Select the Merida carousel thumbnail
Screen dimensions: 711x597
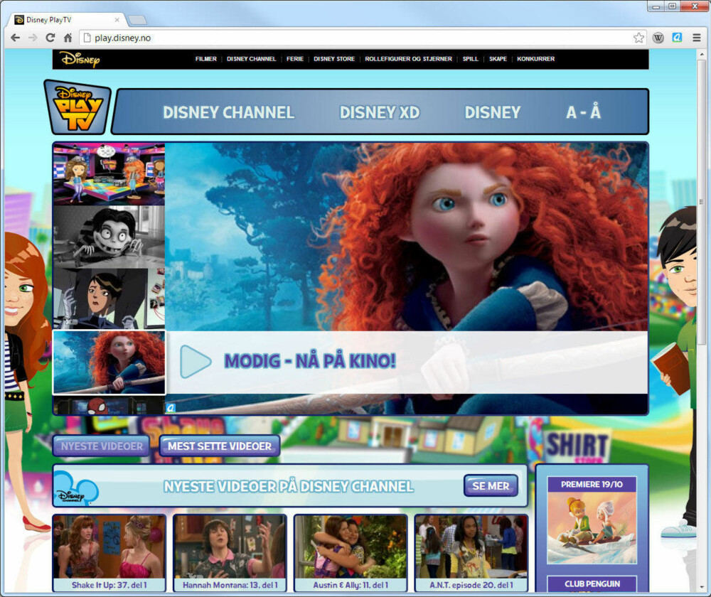[109, 362]
